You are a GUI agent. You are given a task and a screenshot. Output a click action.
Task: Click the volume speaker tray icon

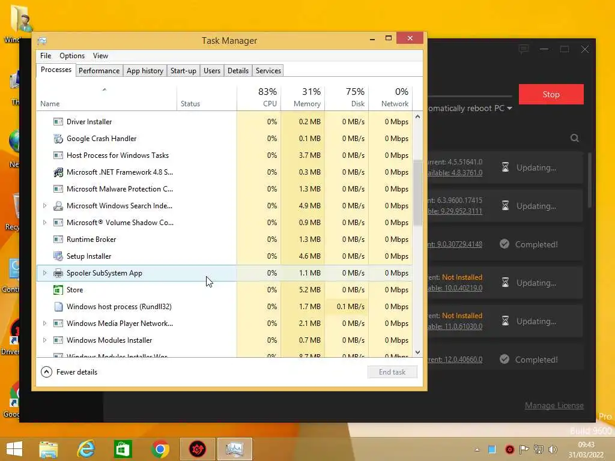[553, 449]
